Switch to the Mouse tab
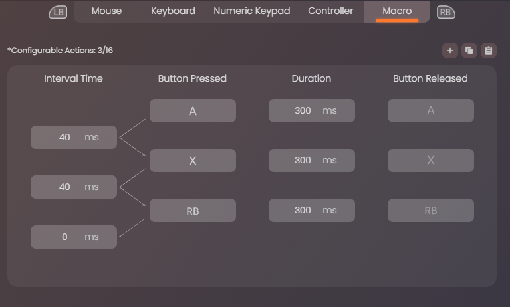 (106, 11)
